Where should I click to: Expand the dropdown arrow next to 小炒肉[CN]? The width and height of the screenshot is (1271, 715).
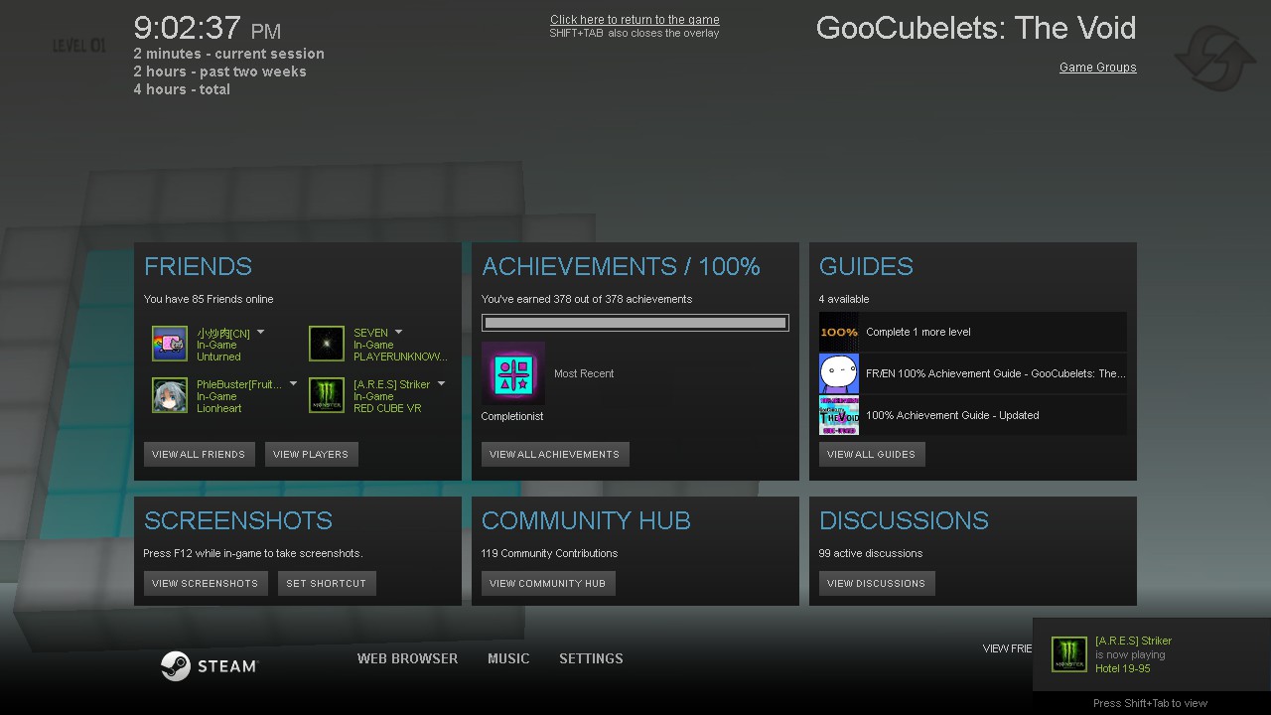(260, 332)
